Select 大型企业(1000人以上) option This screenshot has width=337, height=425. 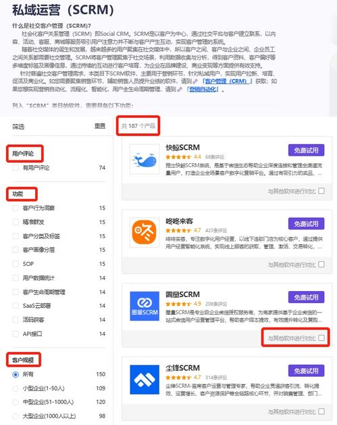pyautogui.click(x=16, y=416)
